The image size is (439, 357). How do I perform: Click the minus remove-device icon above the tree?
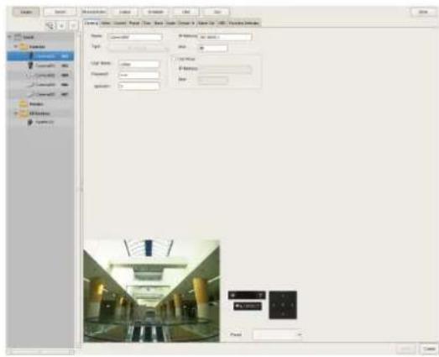[x=73, y=25]
